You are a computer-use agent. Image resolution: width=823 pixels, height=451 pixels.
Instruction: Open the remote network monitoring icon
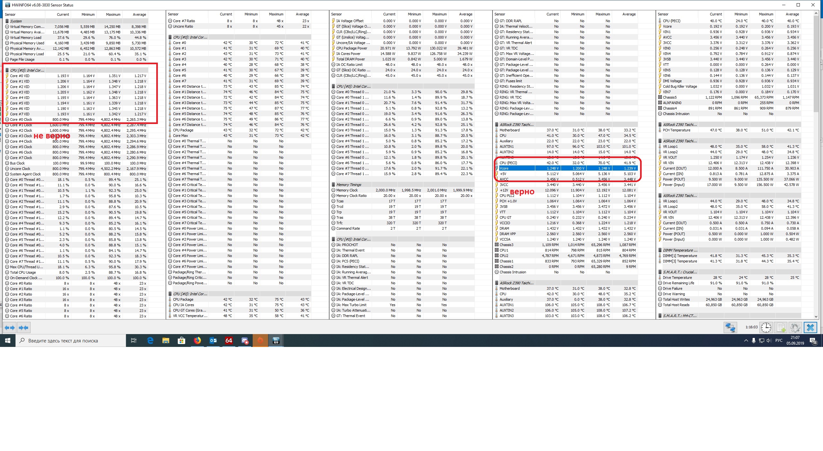(730, 328)
